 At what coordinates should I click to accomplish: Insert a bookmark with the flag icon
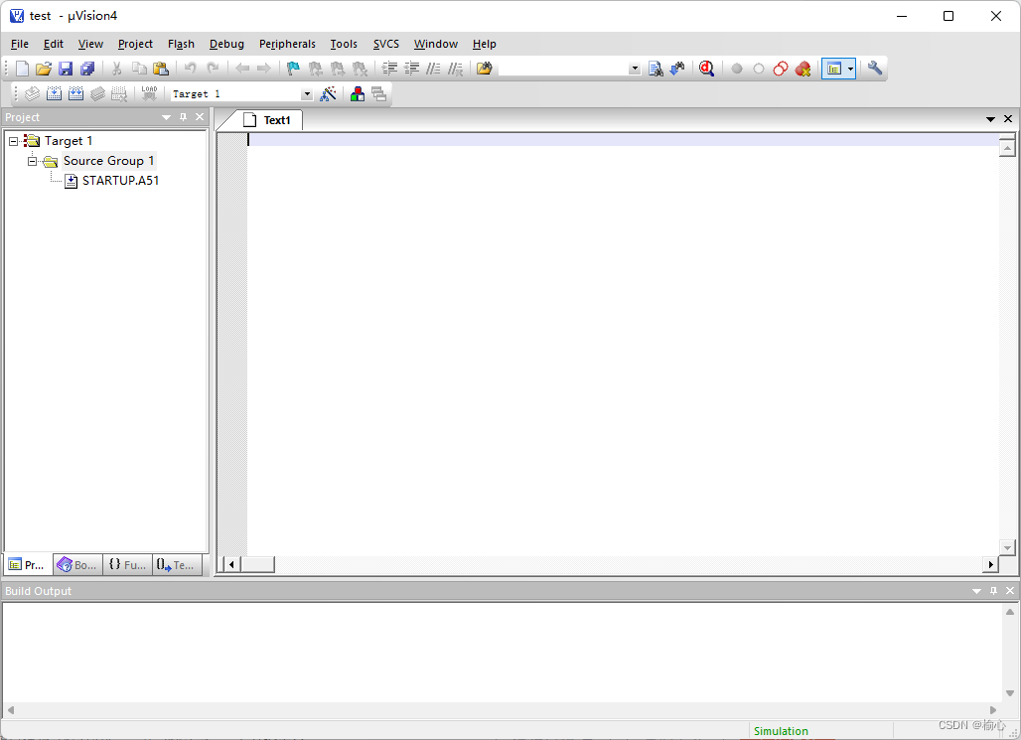[294, 69]
